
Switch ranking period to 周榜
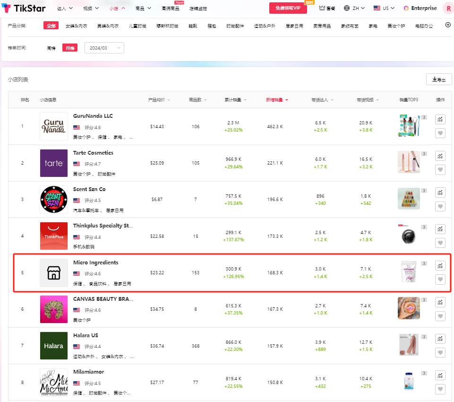(51, 48)
